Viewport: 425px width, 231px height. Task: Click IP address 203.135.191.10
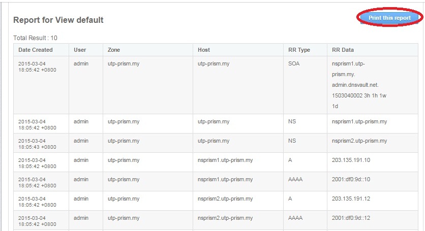click(350, 160)
